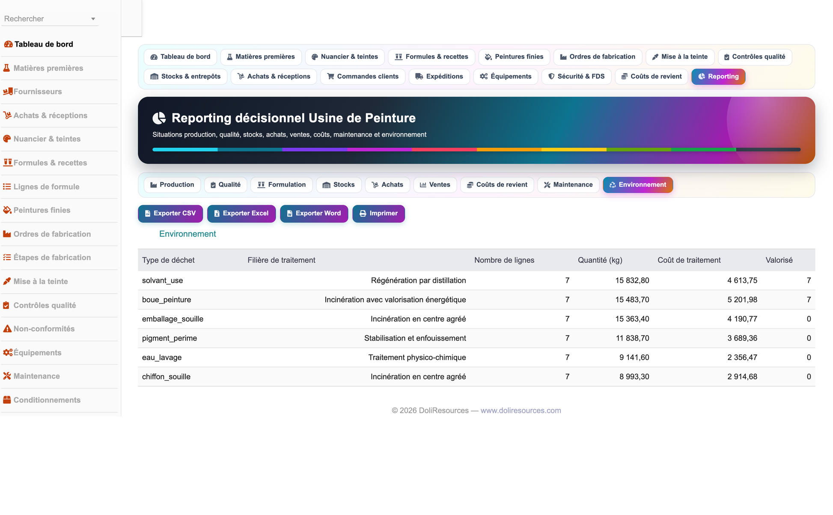Click the task list icon beside Étapes de fabrication

coord(7,257)
